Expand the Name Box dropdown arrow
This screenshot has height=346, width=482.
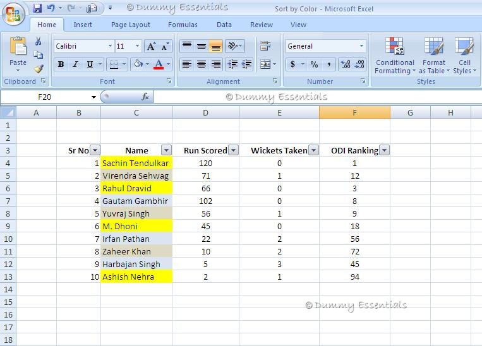pos(93,97)
